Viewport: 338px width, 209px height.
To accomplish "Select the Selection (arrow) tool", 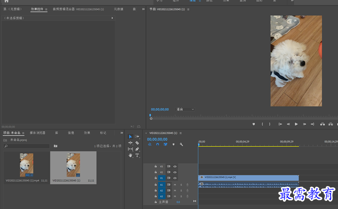I will (x=130, y=136).
